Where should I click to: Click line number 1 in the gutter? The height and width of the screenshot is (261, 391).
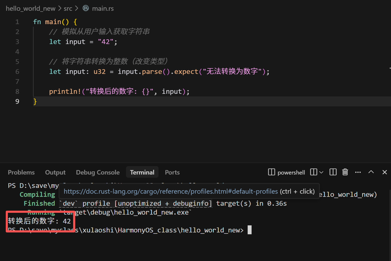[x=17, y=22]
